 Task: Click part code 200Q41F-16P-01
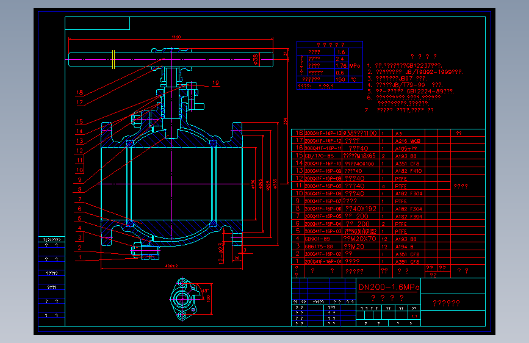click(323, 262)
